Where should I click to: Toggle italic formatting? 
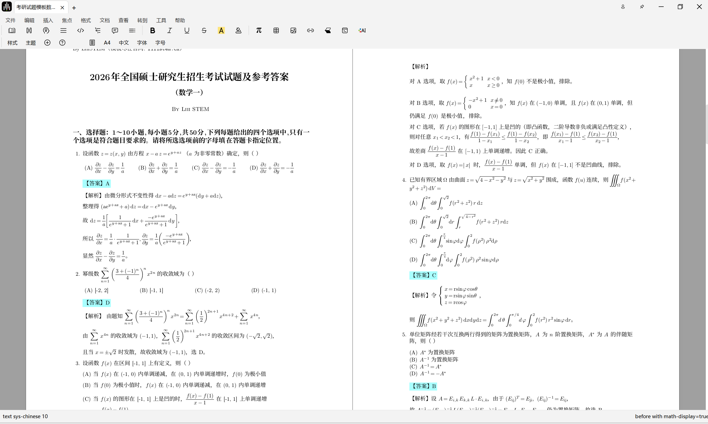tap(169, 30)
